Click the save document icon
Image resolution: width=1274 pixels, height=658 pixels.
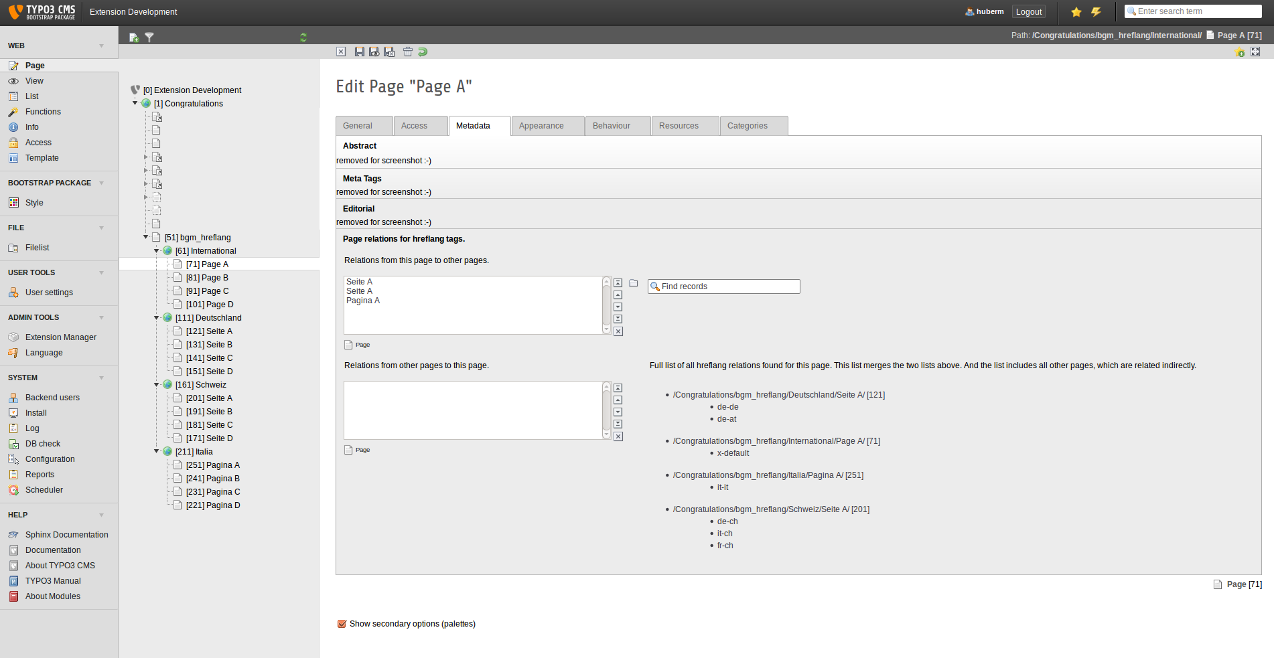tap(360, 52)
